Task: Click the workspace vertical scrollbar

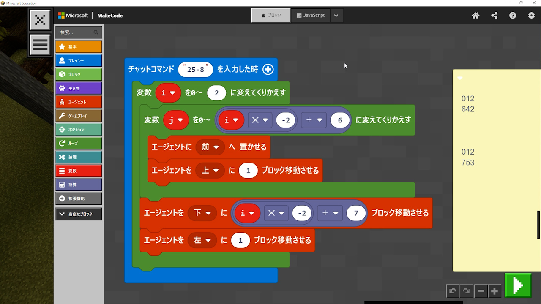Action: [538, 225]
